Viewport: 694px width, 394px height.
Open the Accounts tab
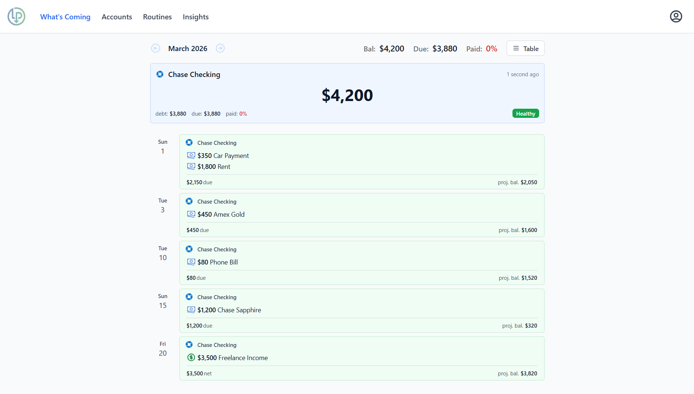pyautogui.click(x=117, y=17)
